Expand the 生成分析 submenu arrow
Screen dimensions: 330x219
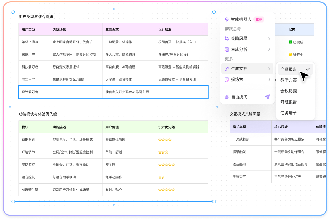coord(270,50)
